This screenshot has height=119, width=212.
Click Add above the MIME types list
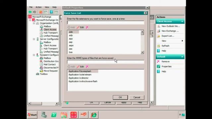click(x=71, y=67)
